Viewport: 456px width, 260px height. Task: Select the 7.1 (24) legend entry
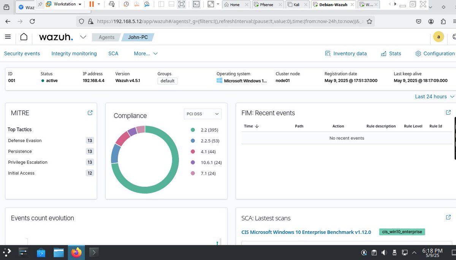coord(203,173)
